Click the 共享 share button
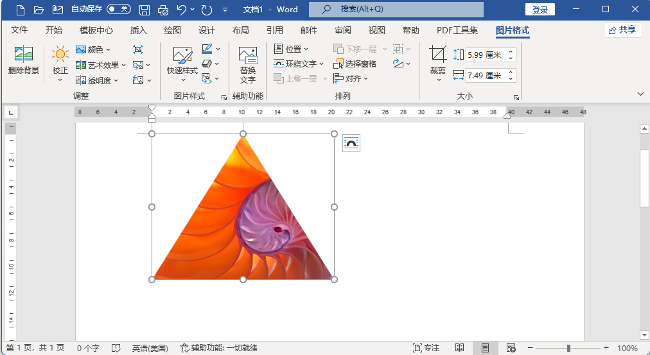The image size is (650, 355). click(622, 30)
